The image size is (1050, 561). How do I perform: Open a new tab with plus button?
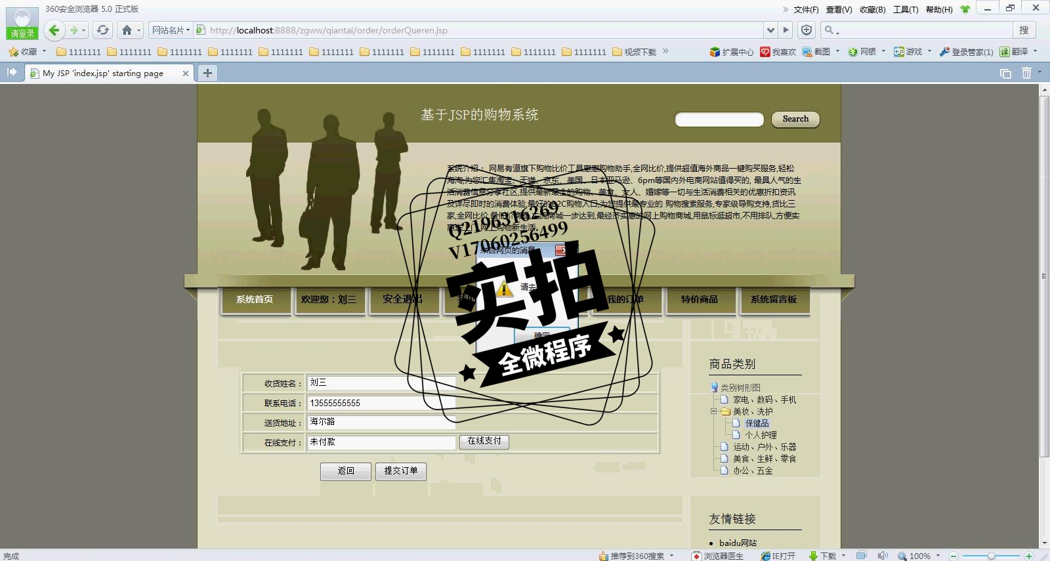[207, 73]
